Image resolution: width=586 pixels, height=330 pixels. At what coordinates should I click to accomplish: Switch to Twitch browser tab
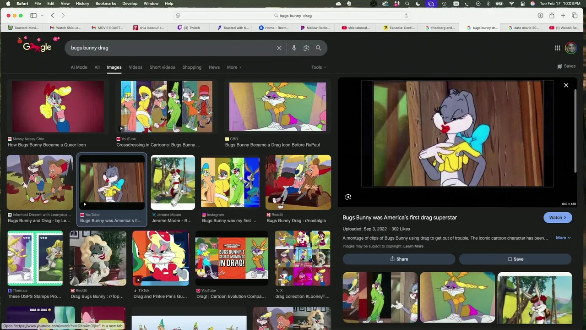(189, 28)
